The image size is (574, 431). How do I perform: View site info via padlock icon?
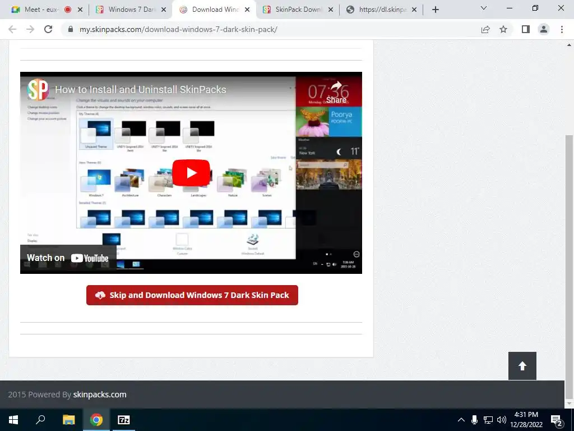(71, 29)
